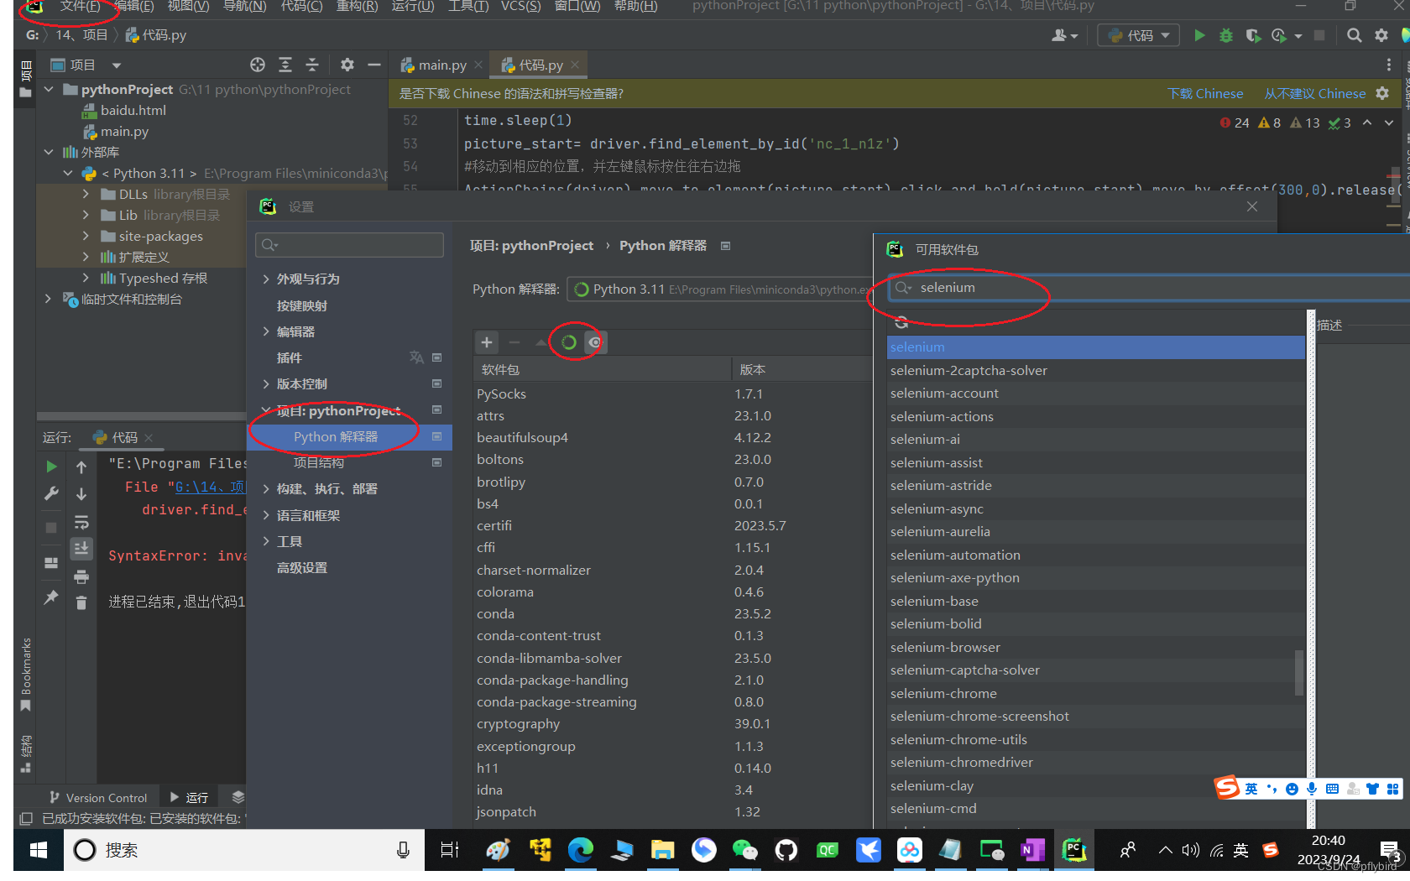Open Microsoft Edge from the taskbar
Image resolution: width=1410 pixels, height=881 pixels.
[580, 850]
